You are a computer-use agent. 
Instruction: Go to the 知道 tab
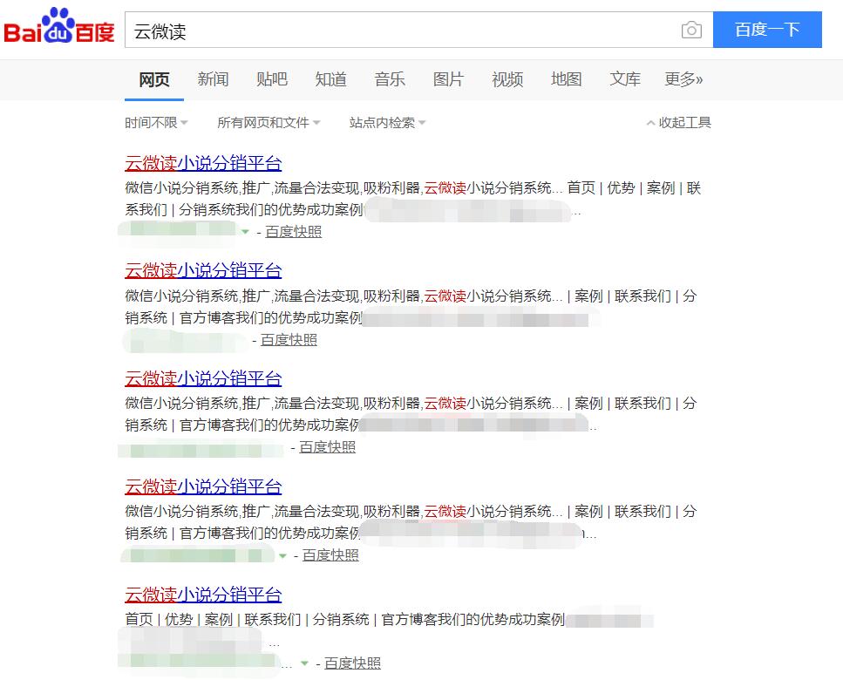click(330, 79)
